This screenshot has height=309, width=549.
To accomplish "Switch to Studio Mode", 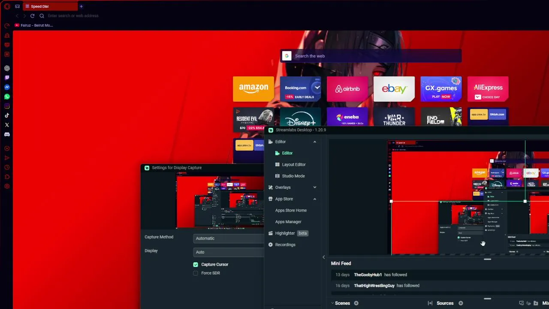I will tap(293, 176).
